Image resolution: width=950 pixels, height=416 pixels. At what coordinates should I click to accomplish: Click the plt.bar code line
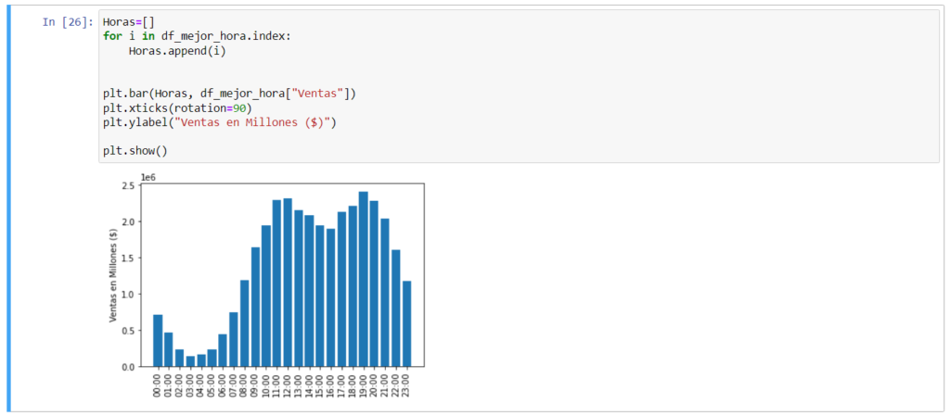coord(229,94)
